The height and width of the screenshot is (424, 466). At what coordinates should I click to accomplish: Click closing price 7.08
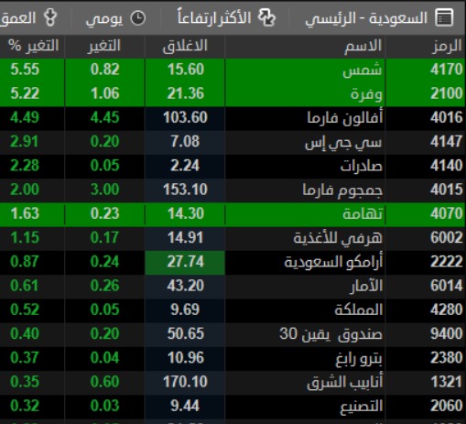[185, 142]
